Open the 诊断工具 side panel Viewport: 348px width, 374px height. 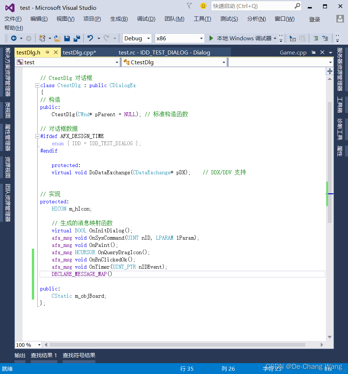tap(340, 129)
